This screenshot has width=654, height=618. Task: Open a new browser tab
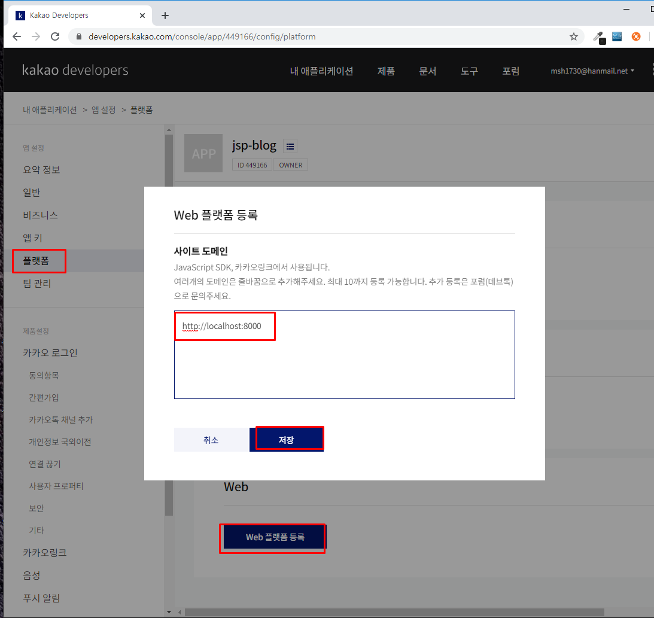pos(165,16)
